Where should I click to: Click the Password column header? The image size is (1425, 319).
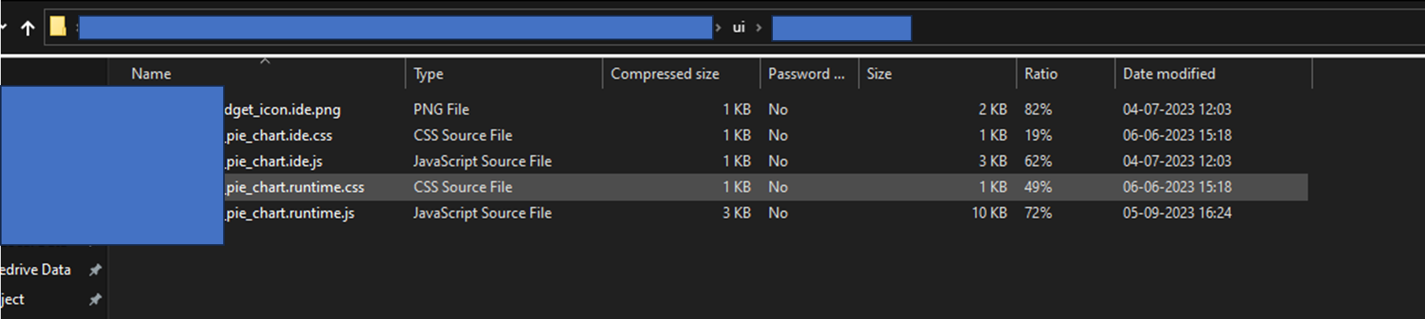point(805,74)
